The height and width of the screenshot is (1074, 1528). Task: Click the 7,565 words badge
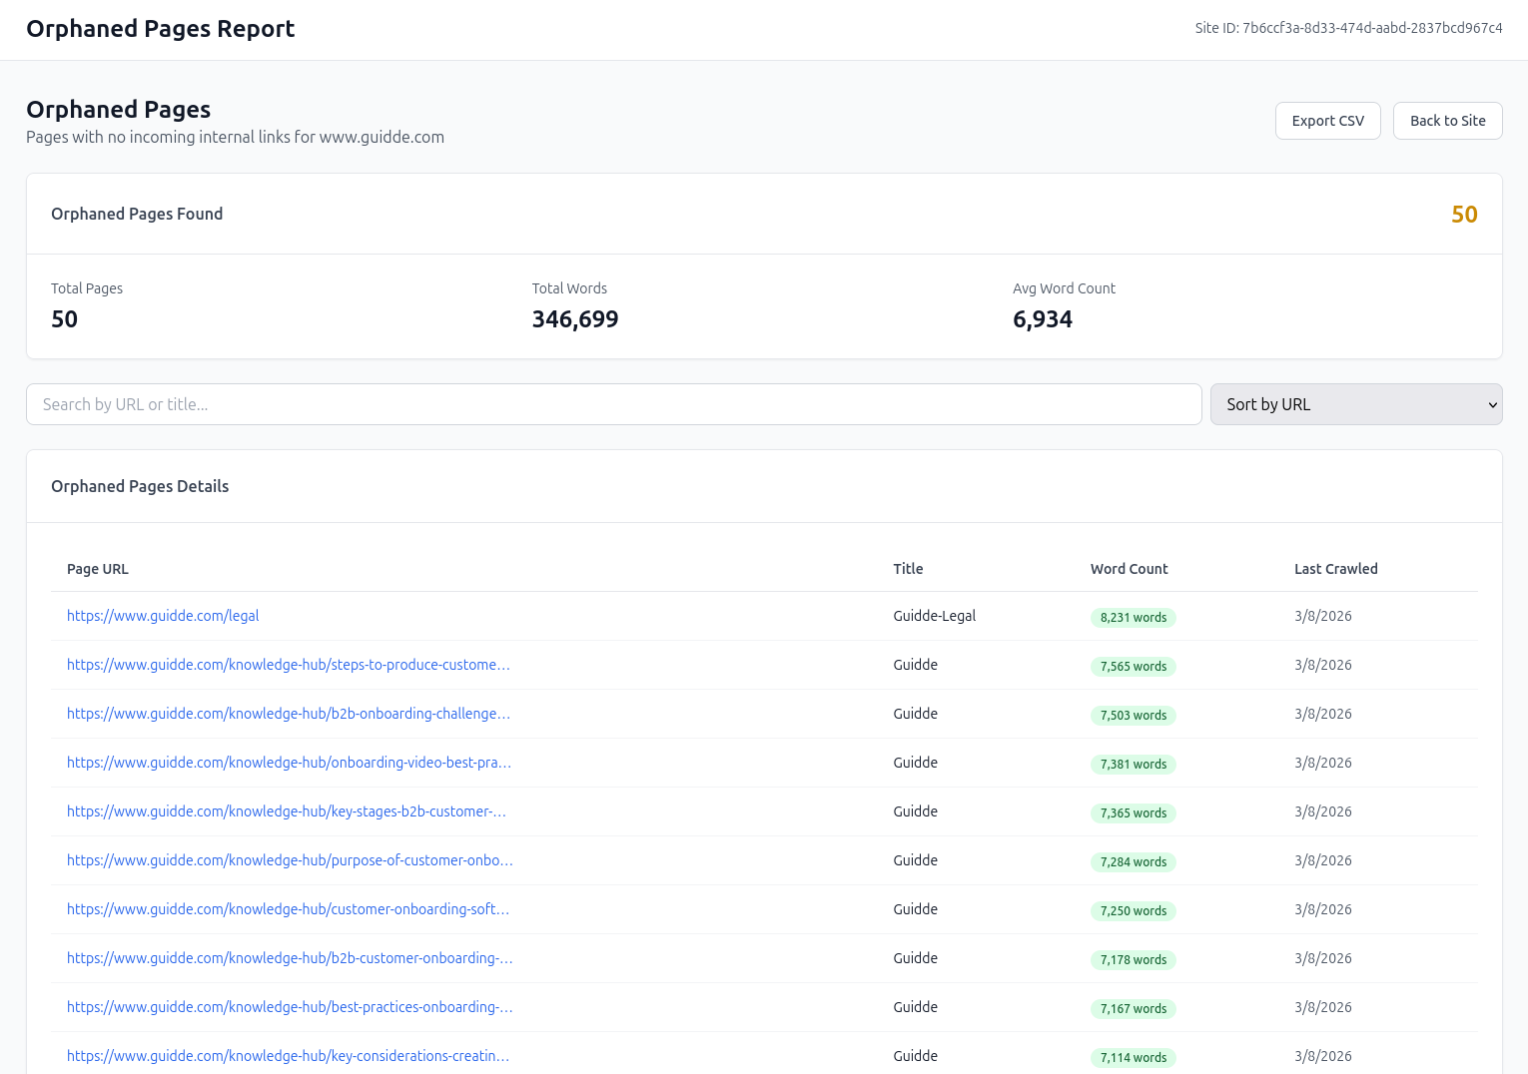(1134, 667)
